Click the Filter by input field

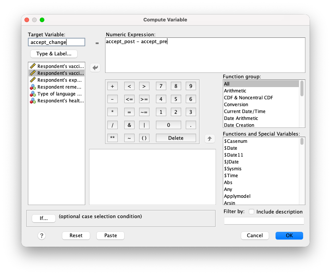pos(264,221)
